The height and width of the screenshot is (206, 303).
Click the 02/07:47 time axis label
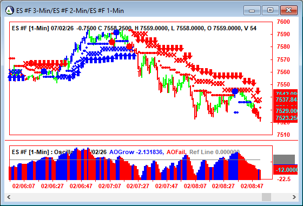(167, 186)
